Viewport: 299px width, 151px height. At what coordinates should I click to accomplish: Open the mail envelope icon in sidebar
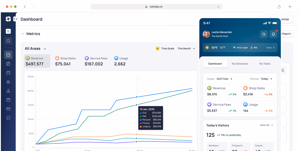8,109
